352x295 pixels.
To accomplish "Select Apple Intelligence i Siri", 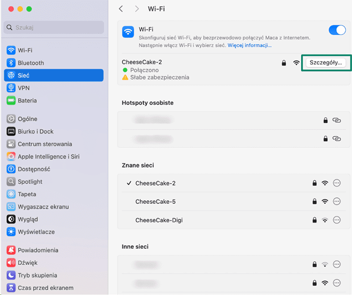I will [48, 157].
